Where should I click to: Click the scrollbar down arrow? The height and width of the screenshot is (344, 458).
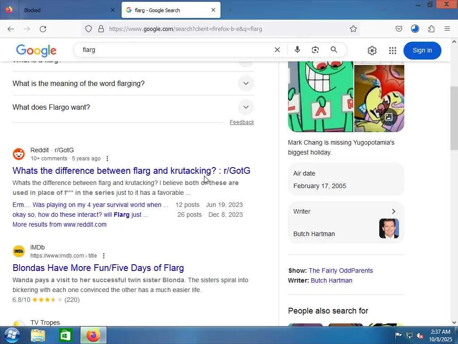[x=454, y=322]
